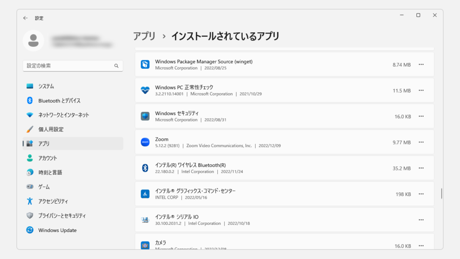
Task: Click the システム monitor icon
Action: click(30, 86)
